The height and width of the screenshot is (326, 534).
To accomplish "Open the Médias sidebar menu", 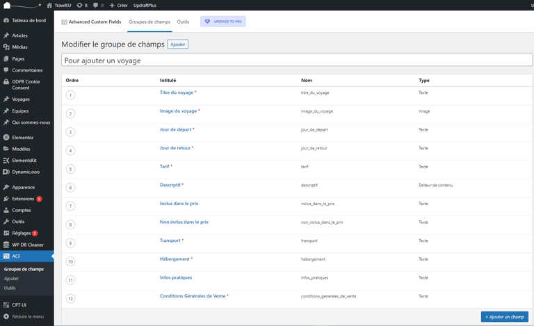I will pyautogui.click(x=19, y=47).
